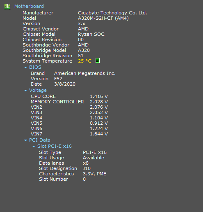Click the x.x version value
This screenshot has width=203, height=212.
(x=82, y=23)
